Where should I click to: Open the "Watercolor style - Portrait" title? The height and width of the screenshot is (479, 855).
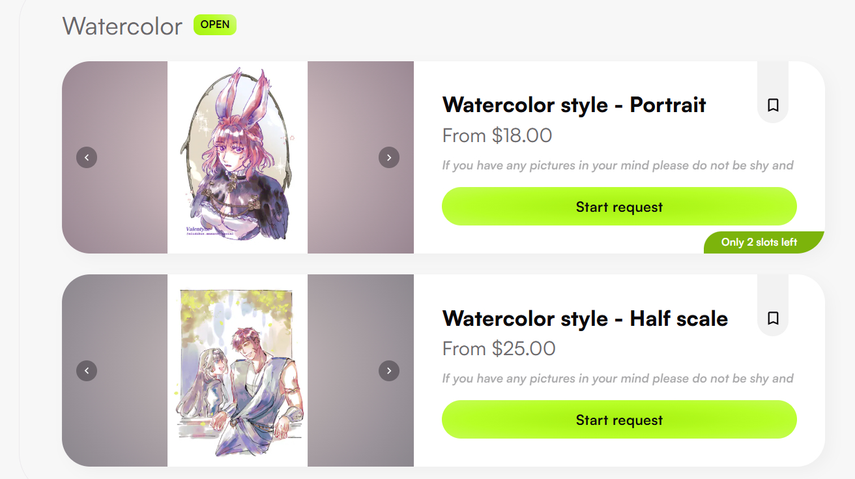pos(574,105)
